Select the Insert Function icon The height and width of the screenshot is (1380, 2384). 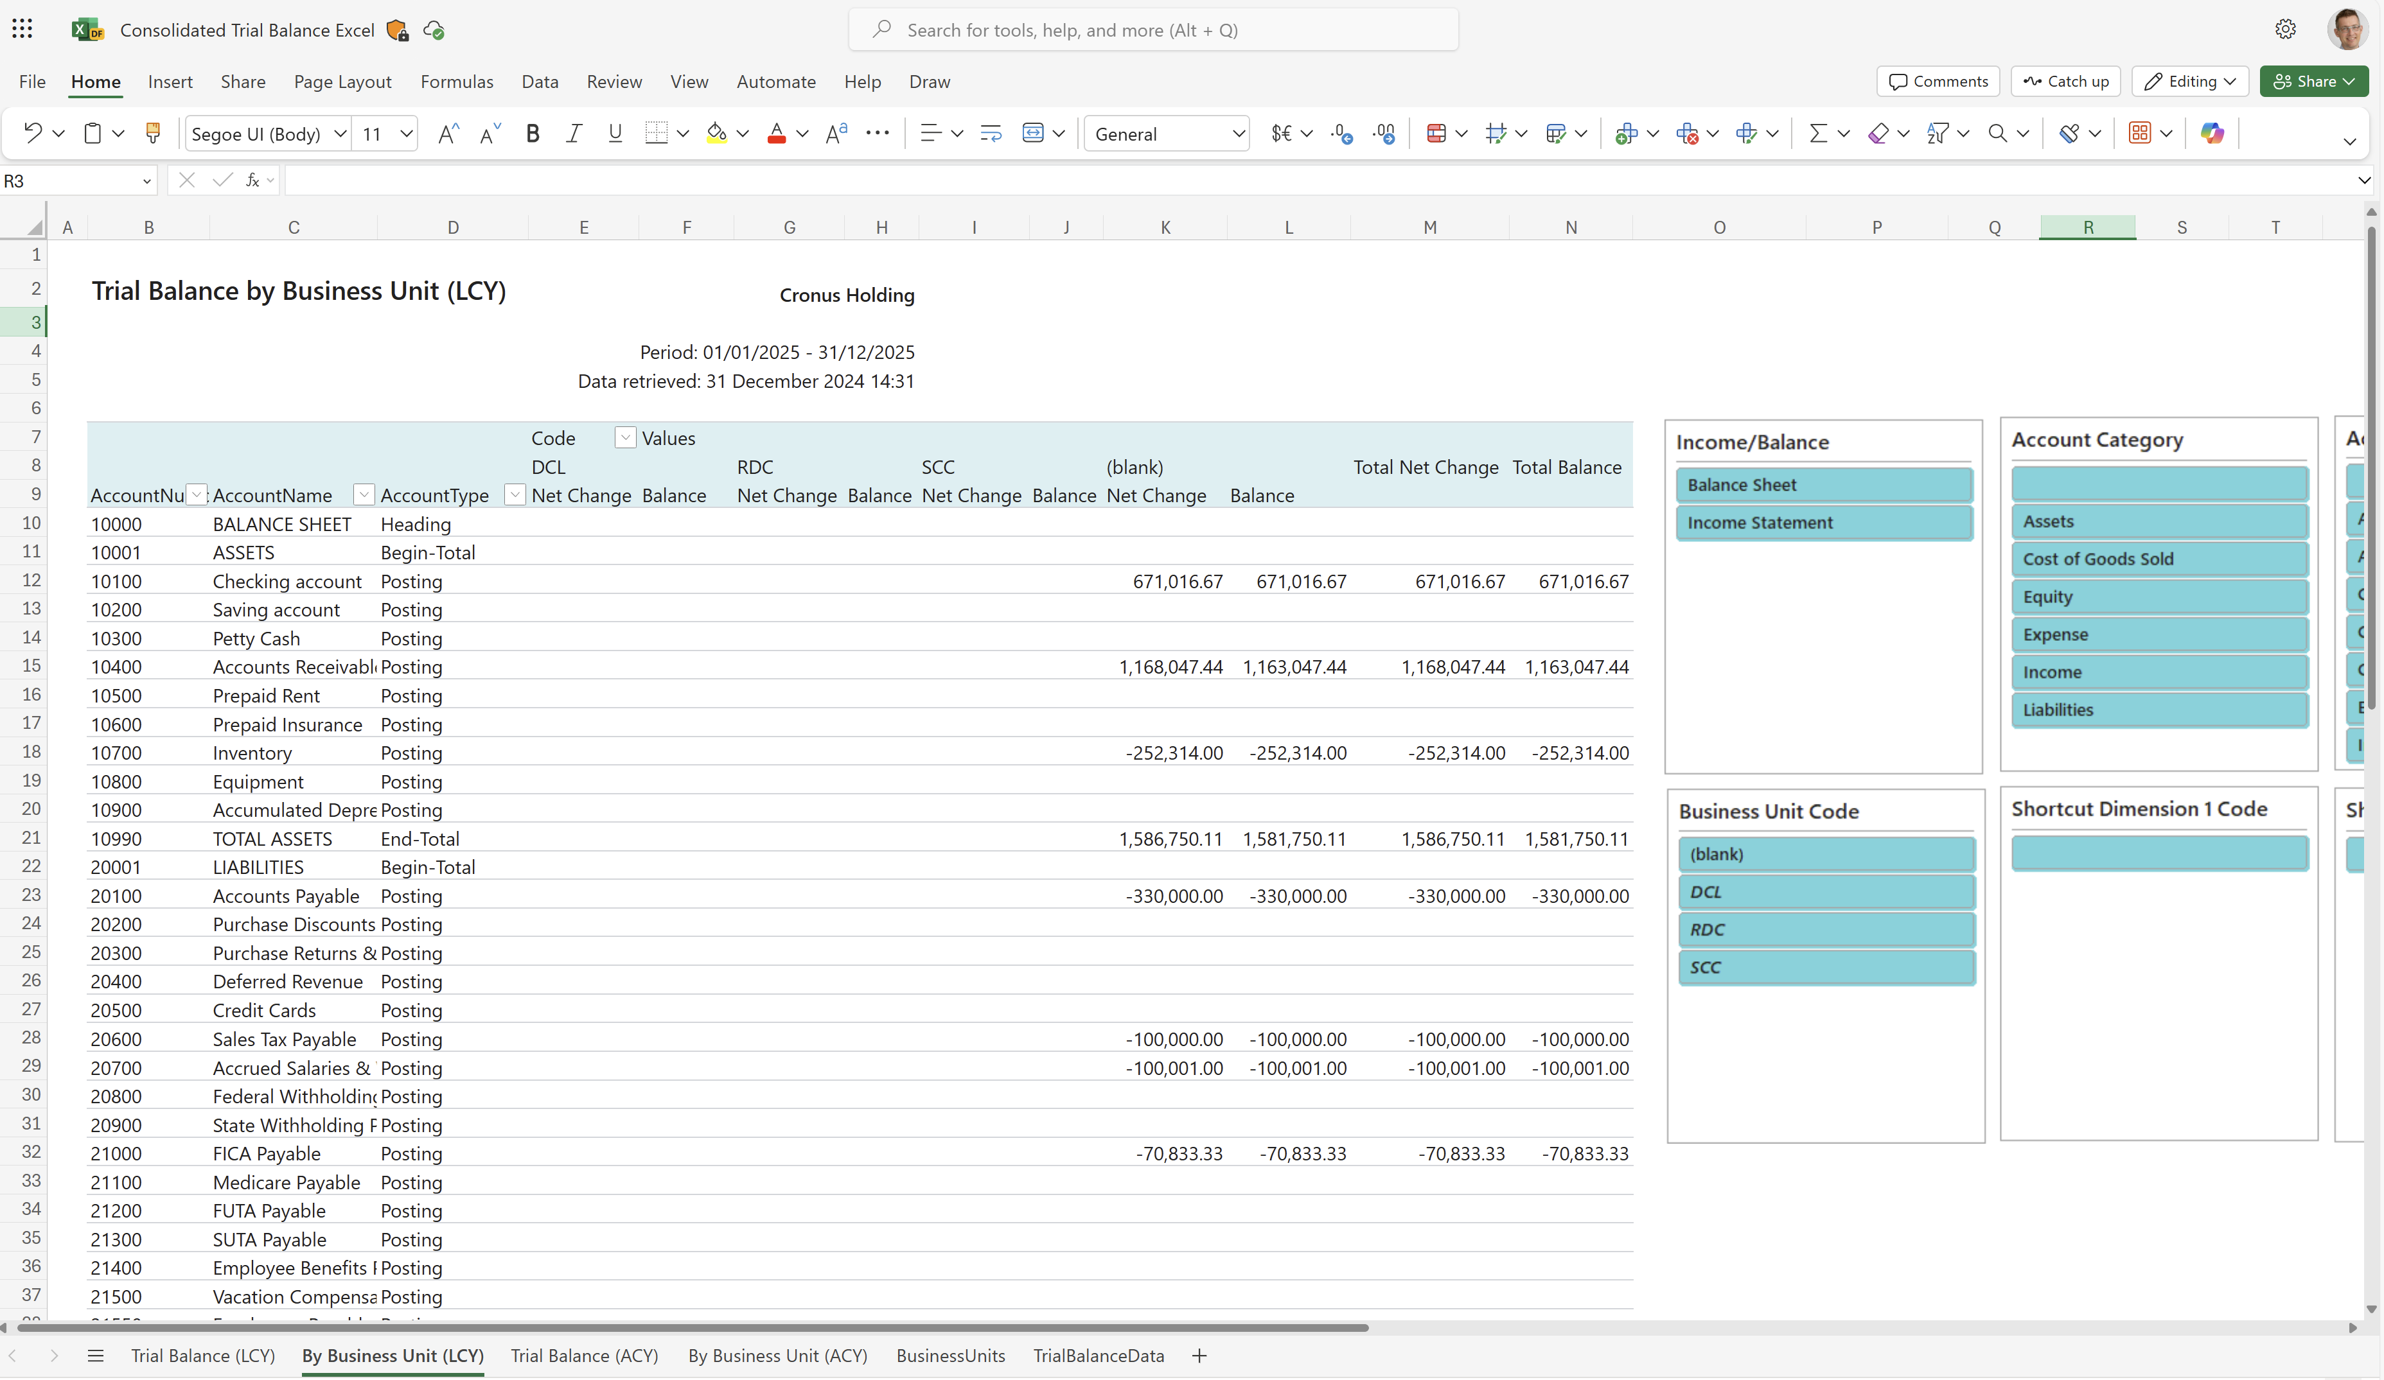click(x=254, y=179)
